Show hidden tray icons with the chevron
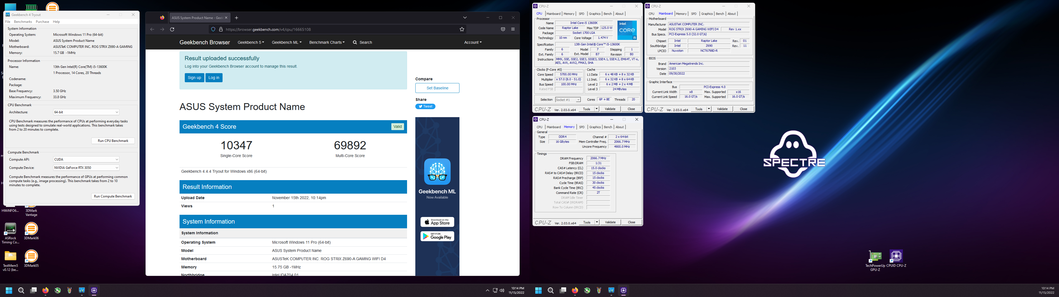This screenshot has height=297, width=1059. point(488,290)
